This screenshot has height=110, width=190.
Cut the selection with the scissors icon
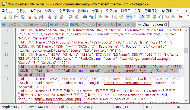click(x=49, y=17)
